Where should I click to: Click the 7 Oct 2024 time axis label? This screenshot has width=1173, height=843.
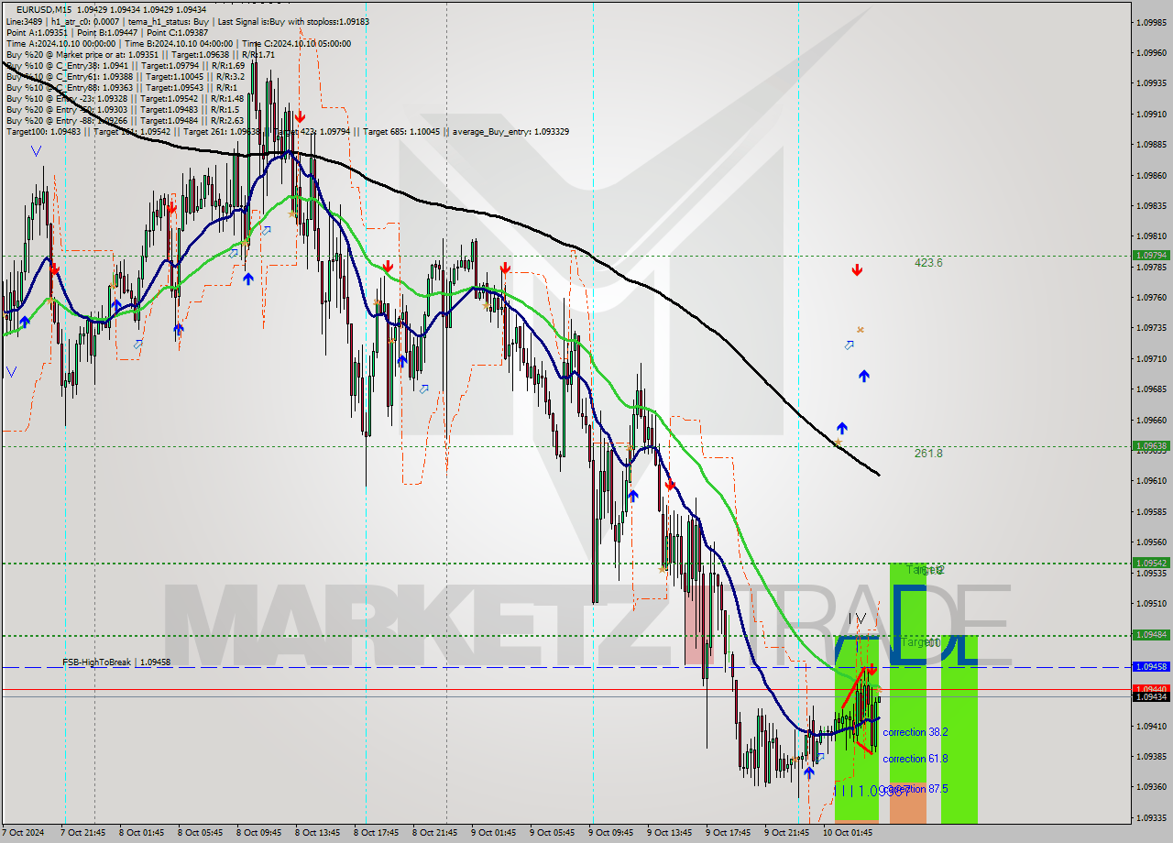[x=22, y=833]
